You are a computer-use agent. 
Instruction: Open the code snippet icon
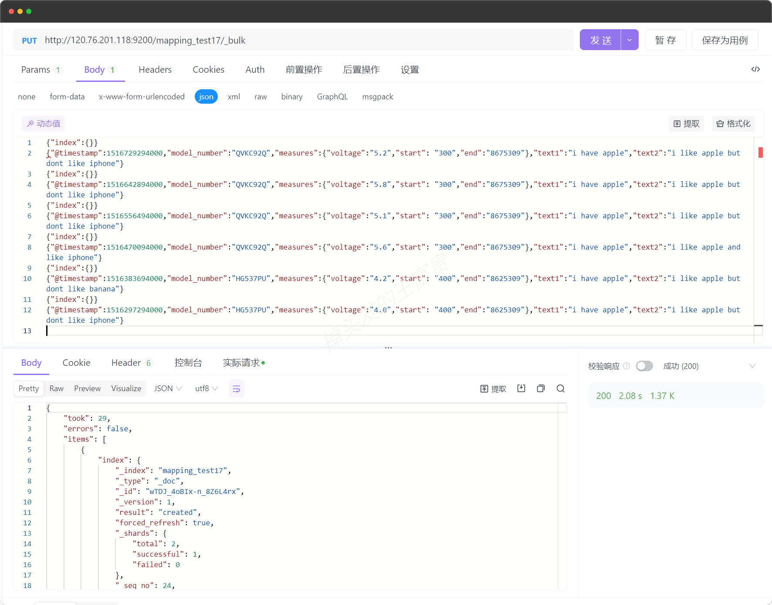tap(755, 69)
